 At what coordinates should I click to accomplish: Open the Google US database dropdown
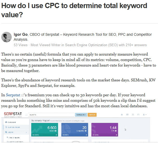click(x=81, y=115)
